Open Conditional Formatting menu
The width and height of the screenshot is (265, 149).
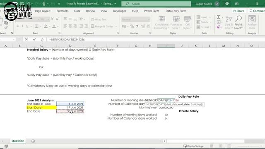point(161,23)
